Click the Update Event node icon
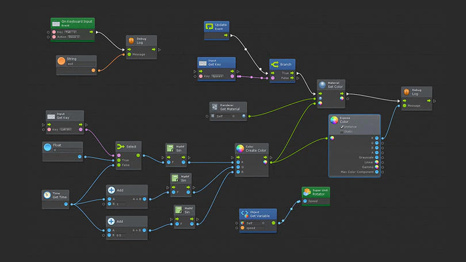This screenshot has height=262, width=466. click(x=209, y=26)
